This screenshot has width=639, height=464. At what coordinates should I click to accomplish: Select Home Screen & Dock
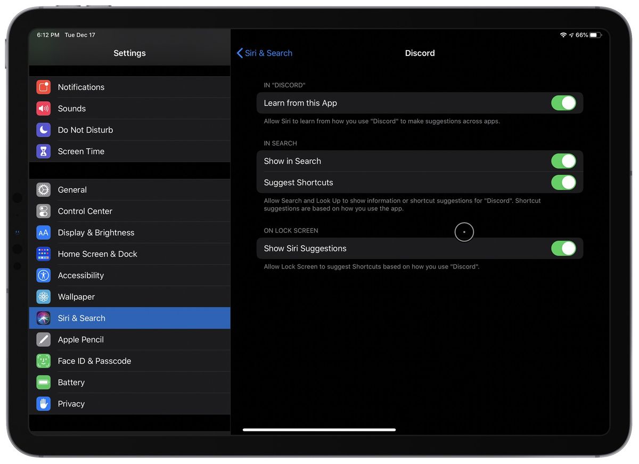43,254
